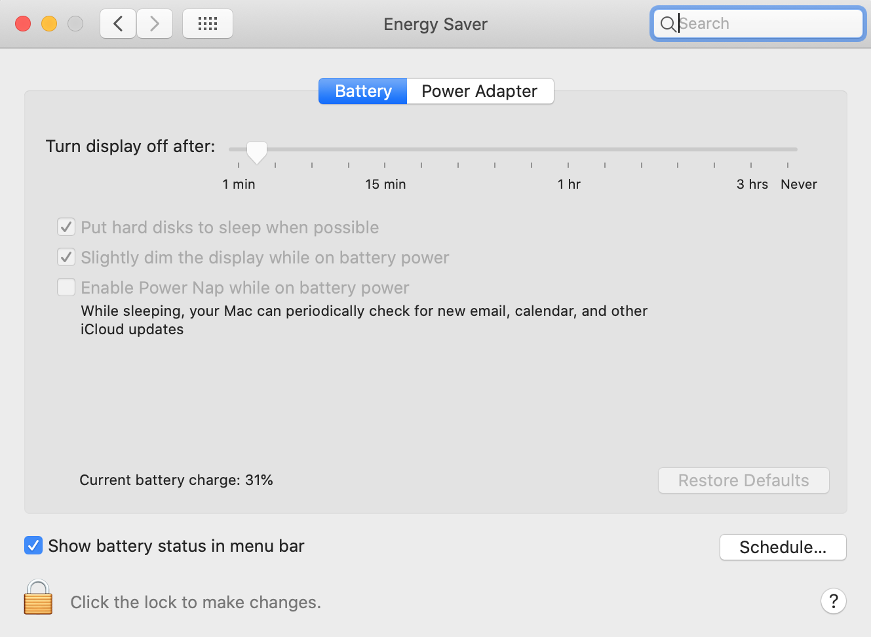Go back with the left arrow button
This screenshot has width=871, height=637.
pyautogui.click(x=118, y=24)
